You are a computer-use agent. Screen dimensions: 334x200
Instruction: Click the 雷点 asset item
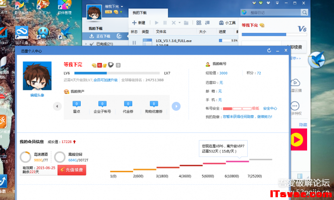pos(77,107)
